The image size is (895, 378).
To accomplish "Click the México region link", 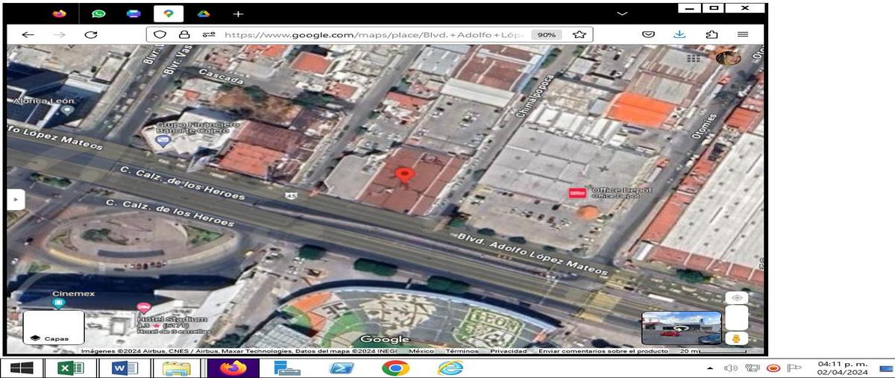I will coord(421,351).
